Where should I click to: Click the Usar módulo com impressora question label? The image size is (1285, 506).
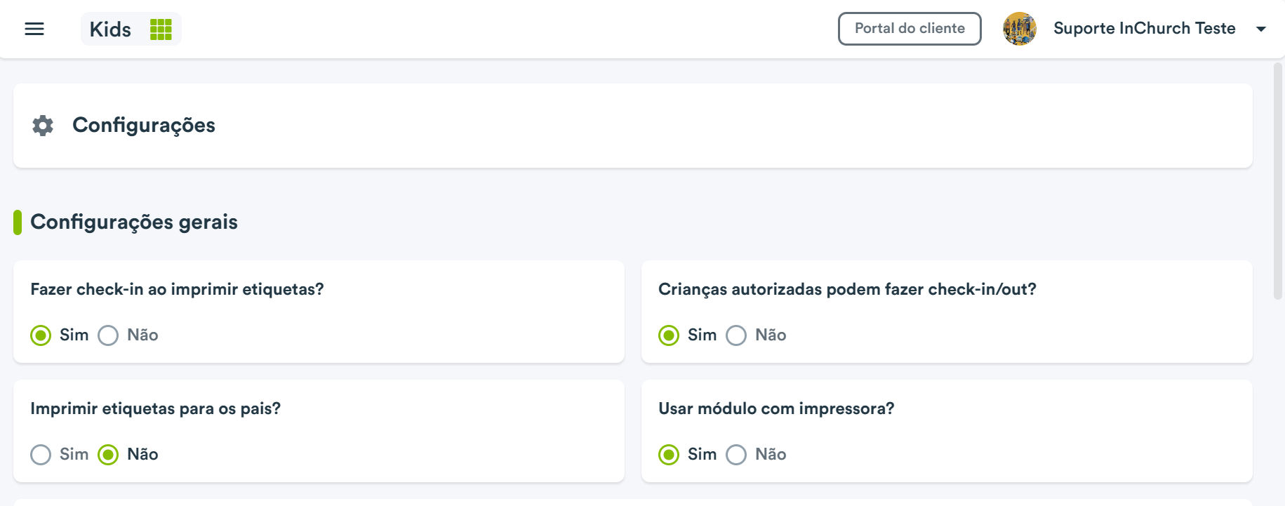(x=776, y=408)
